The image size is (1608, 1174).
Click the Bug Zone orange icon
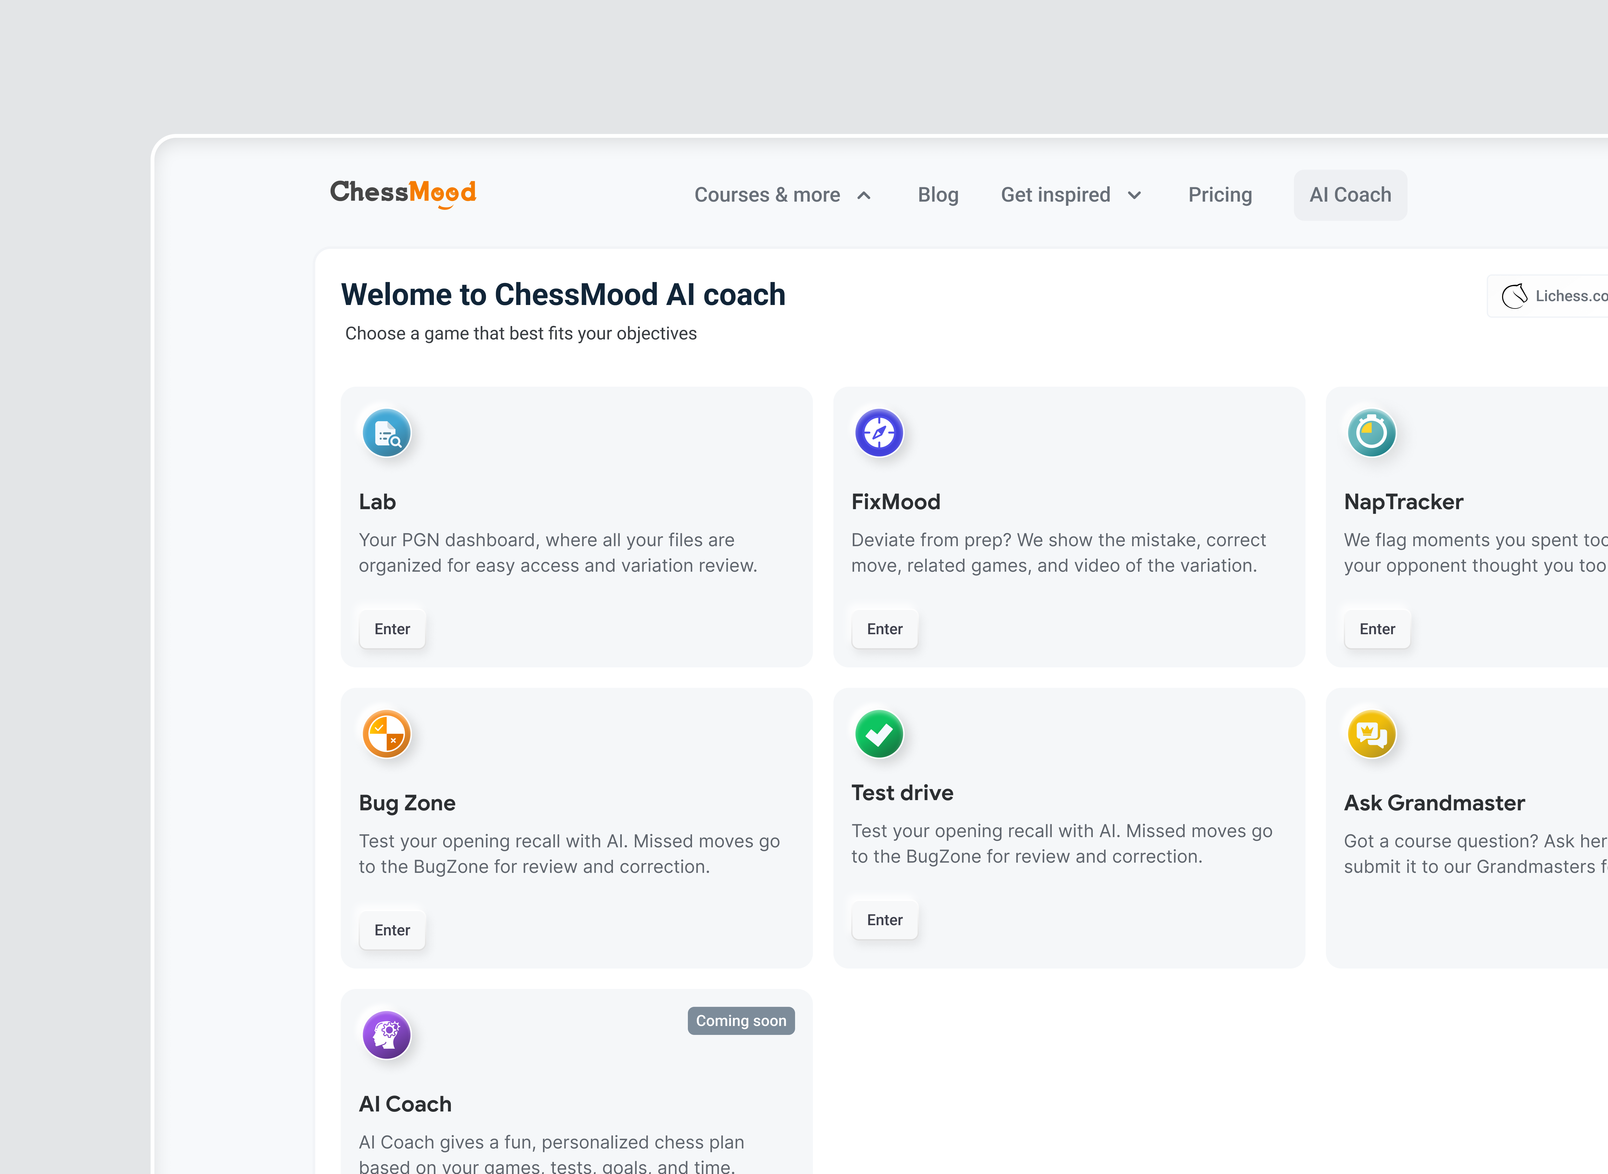click(387, 734)
